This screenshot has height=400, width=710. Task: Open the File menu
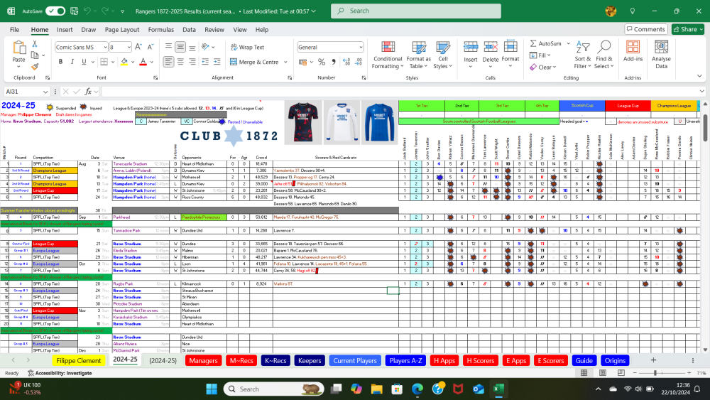pyautogui.click(x=14, y=29)
